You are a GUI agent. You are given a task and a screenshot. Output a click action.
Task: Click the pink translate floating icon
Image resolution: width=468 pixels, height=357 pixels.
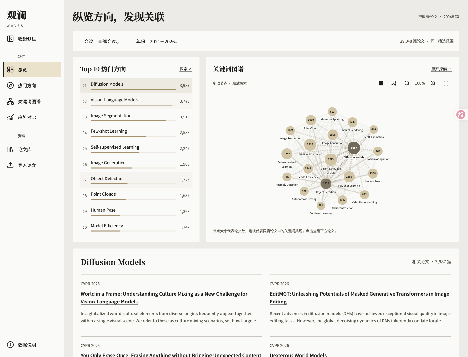pyautogui.click(x=461, y=115)
